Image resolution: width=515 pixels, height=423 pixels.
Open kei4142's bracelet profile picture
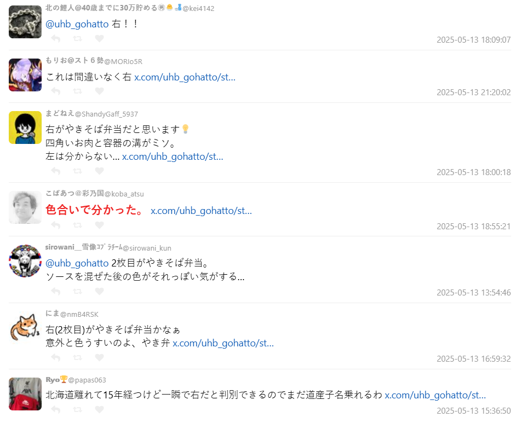pos(25,22)
